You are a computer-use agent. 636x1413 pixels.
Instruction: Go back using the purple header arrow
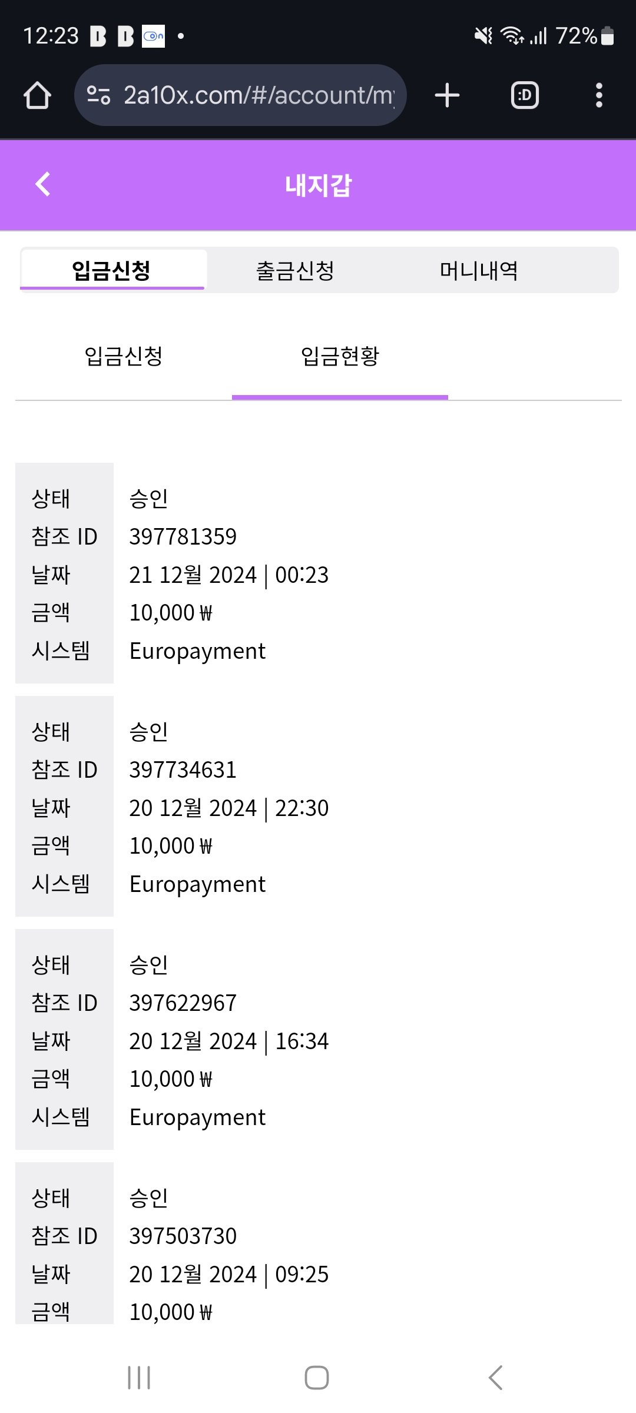point(43,184)
